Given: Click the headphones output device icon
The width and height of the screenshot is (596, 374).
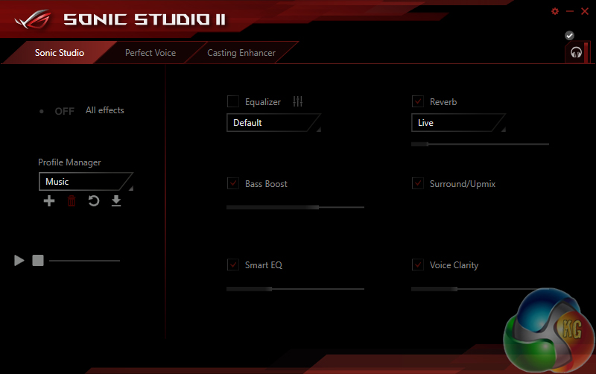Looking at the screenshot, I should 576,52.
